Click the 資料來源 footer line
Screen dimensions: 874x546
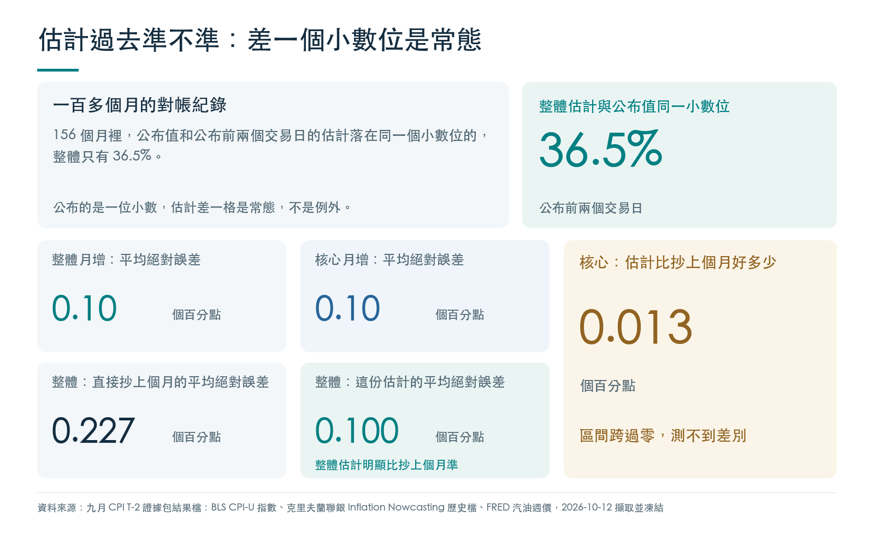pos(350,508)
